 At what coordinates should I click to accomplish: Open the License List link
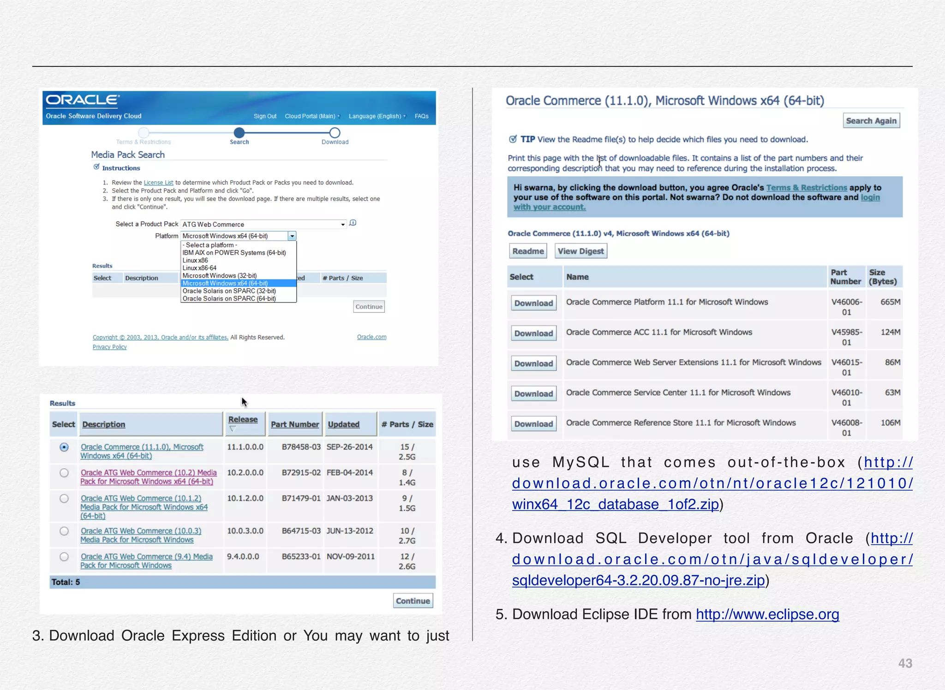coord(158,183)
